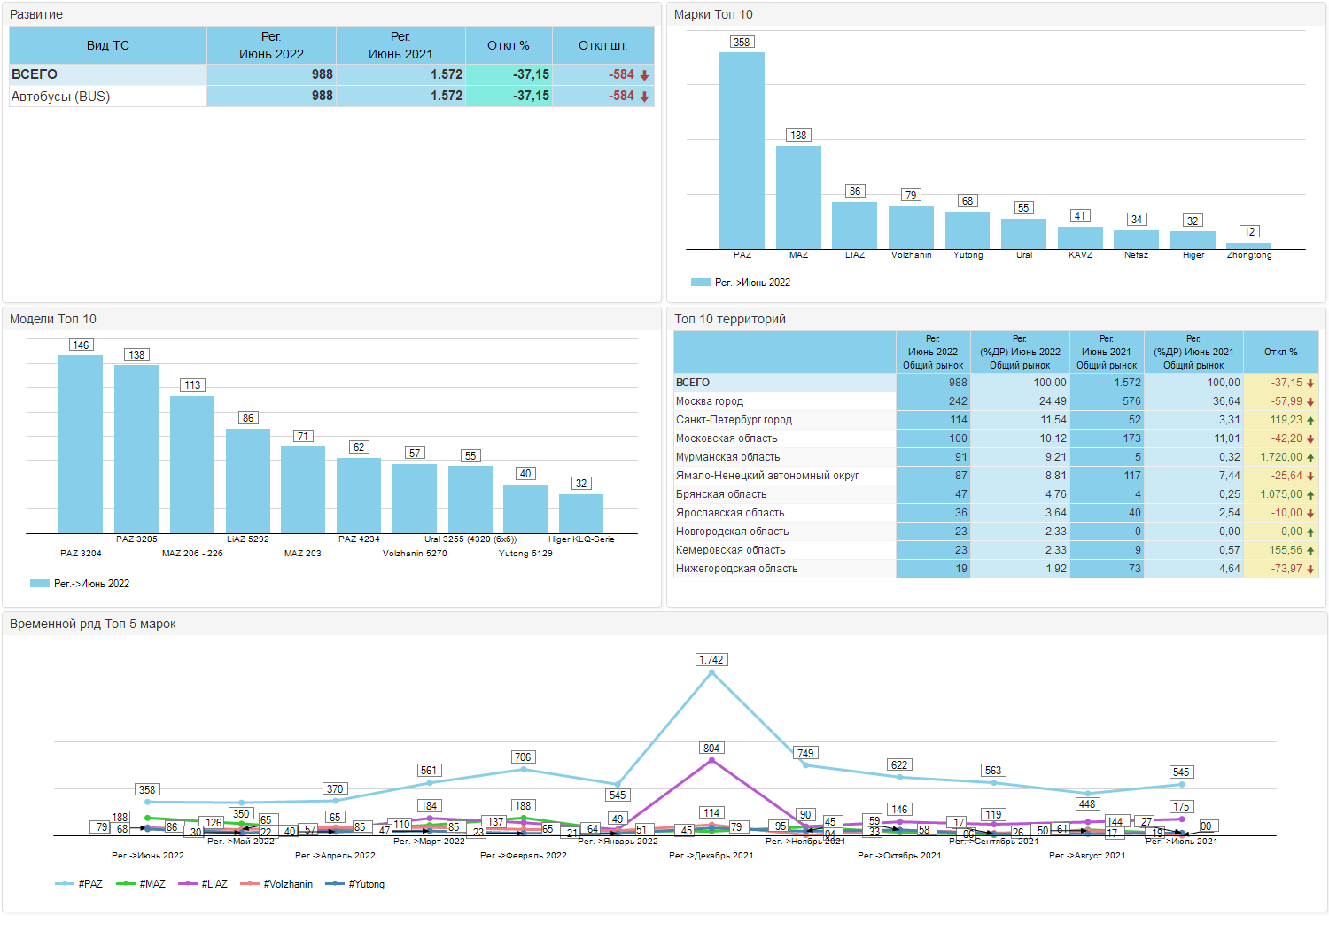Screen dimensions: 1329x939
Task: Click the PAZ 4234 bar with value 62
Action: point(359,495)
